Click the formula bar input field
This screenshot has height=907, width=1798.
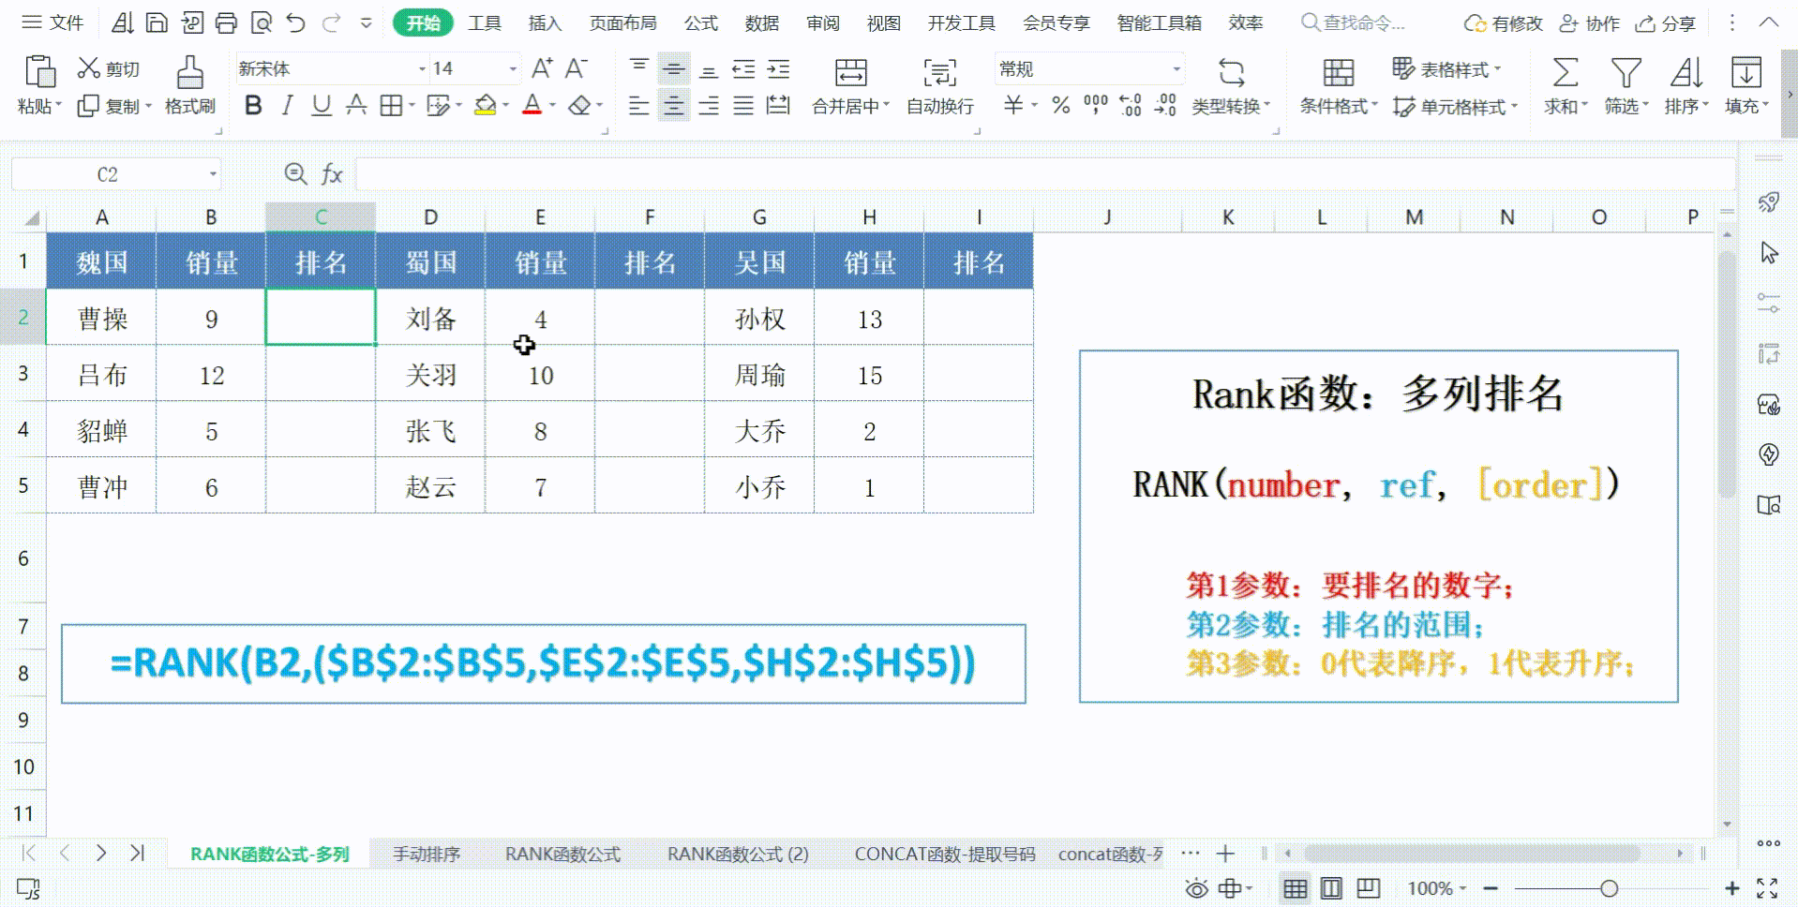pyautogui.click(x=1045, y=174)
